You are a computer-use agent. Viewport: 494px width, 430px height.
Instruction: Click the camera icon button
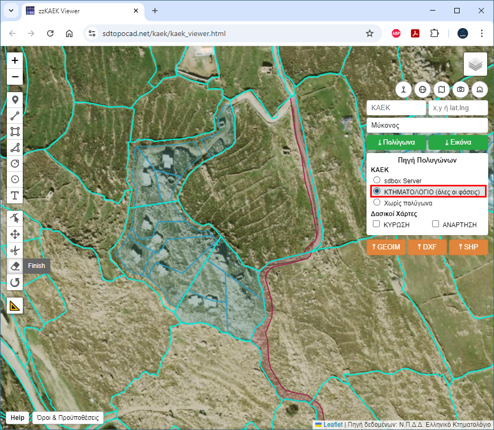pyautogui.click(x=461, y=89)
